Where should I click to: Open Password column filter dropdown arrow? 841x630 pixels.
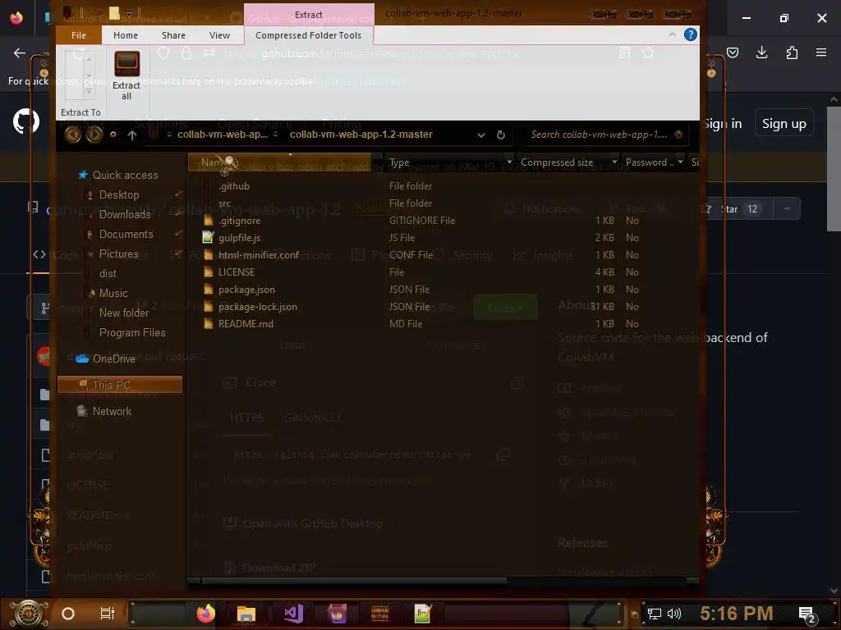(x=681, y=162)
